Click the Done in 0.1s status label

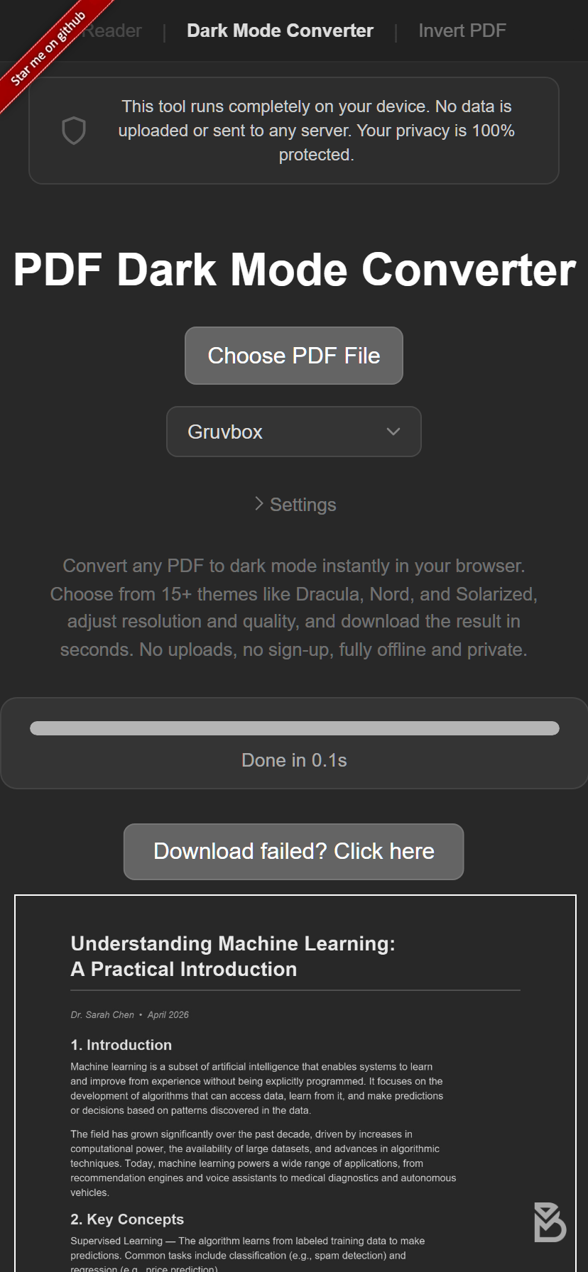(x=293, y=760)
